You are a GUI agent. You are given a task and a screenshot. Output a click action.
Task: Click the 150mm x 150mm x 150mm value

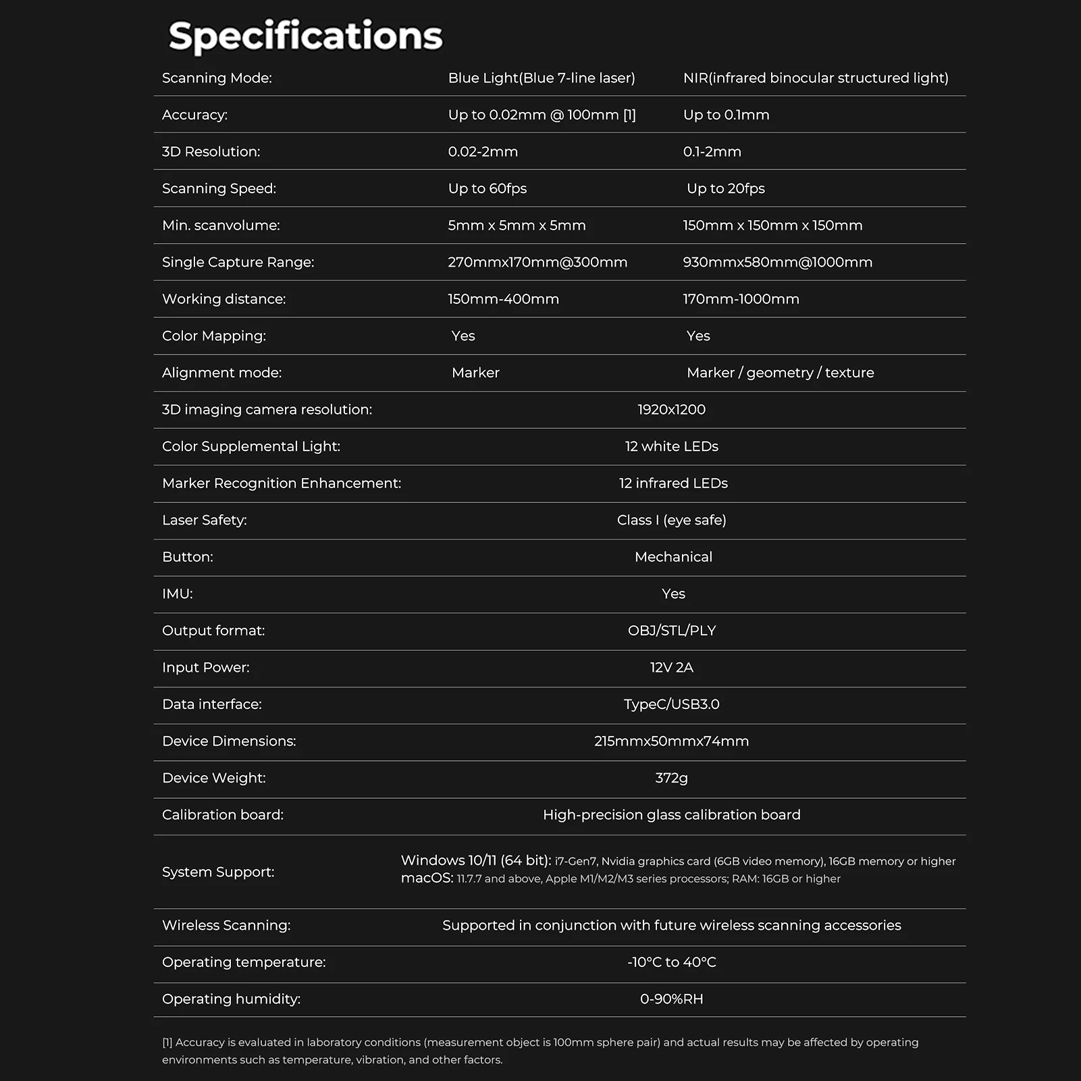click(772, 226)
